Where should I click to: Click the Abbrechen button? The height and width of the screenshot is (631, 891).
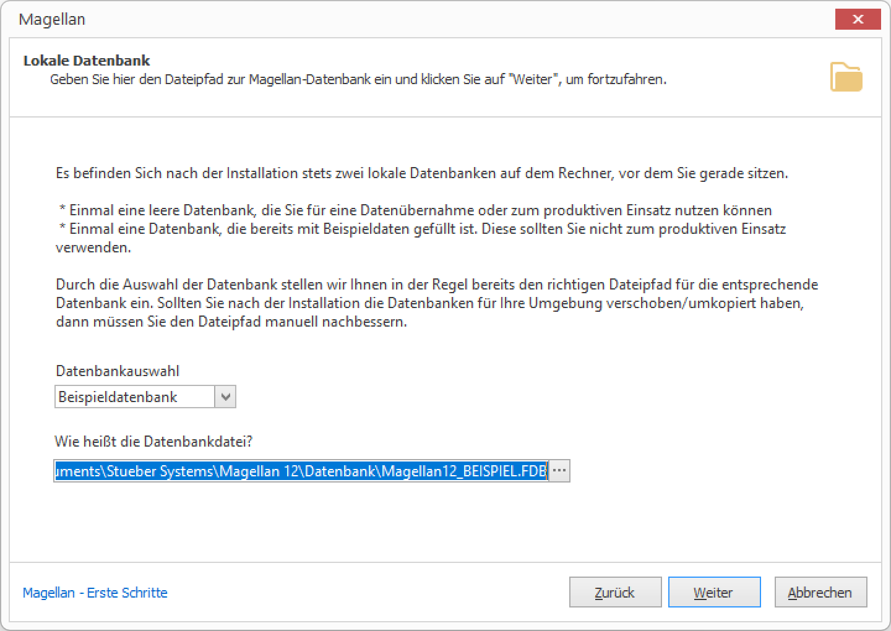(820, 592)
